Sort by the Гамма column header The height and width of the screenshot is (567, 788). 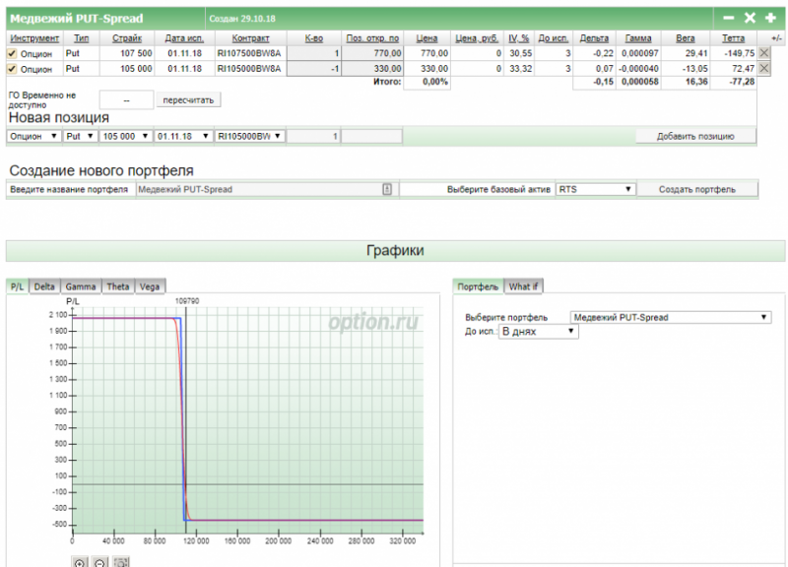(x=638, y=38)
